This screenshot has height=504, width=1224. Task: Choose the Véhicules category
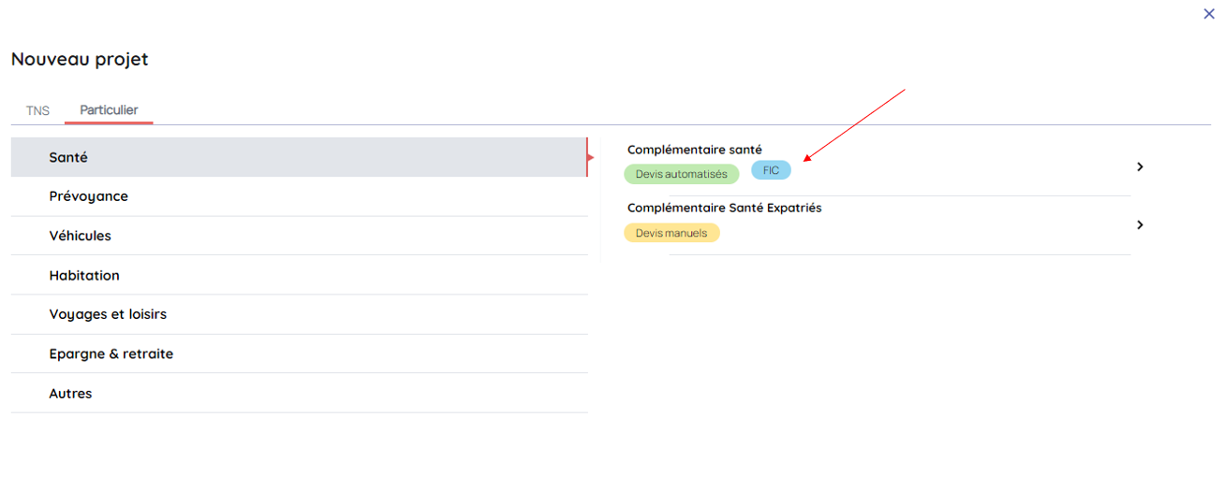pos(80,236)
